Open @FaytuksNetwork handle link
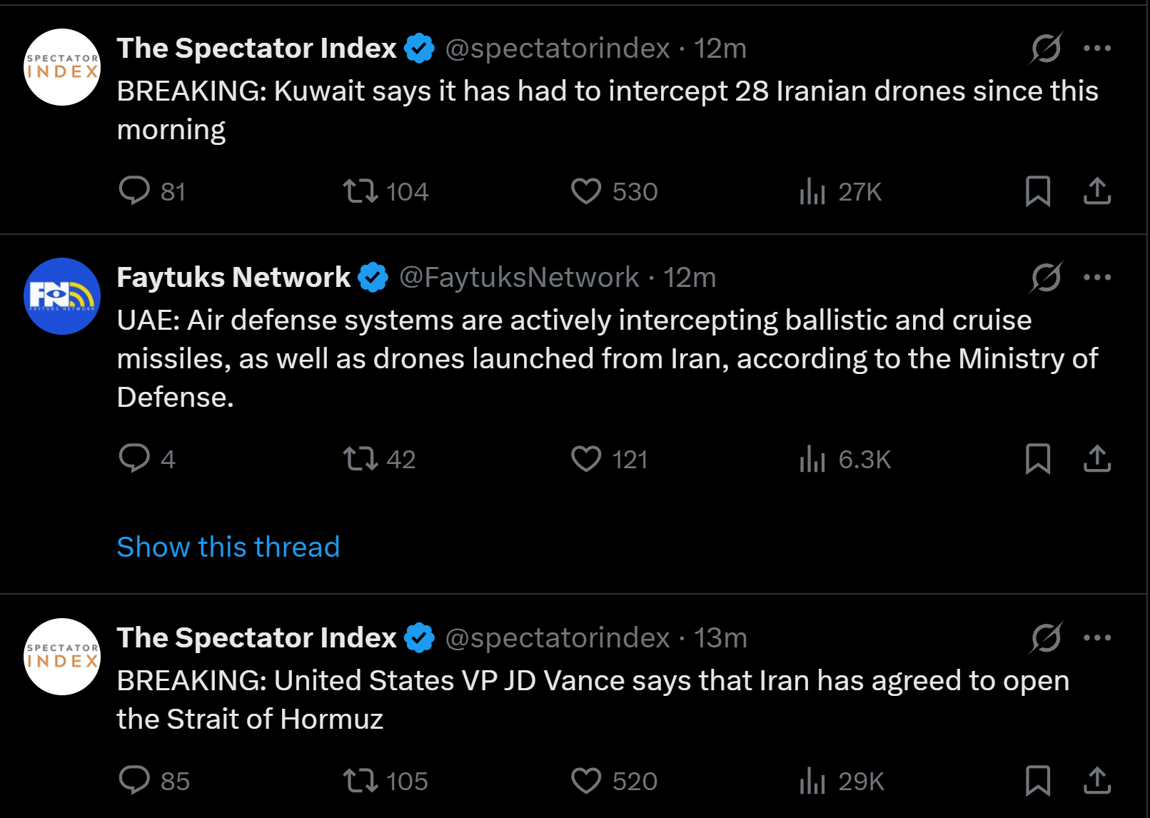The image size is (1150, 818). 519,278
